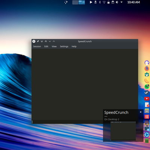Open the YouTube launcher in dock
Screen dimensions: 150x150
click(x=147, y=99)
